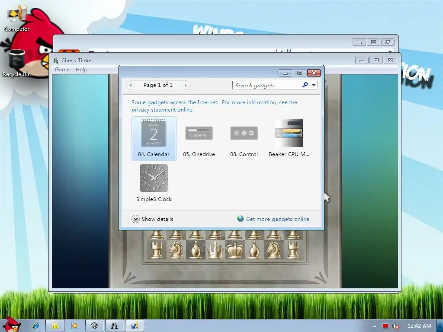The image size is (443, 332).
Task: Open the Angry Birds Start button
Action: click(12, 324)
